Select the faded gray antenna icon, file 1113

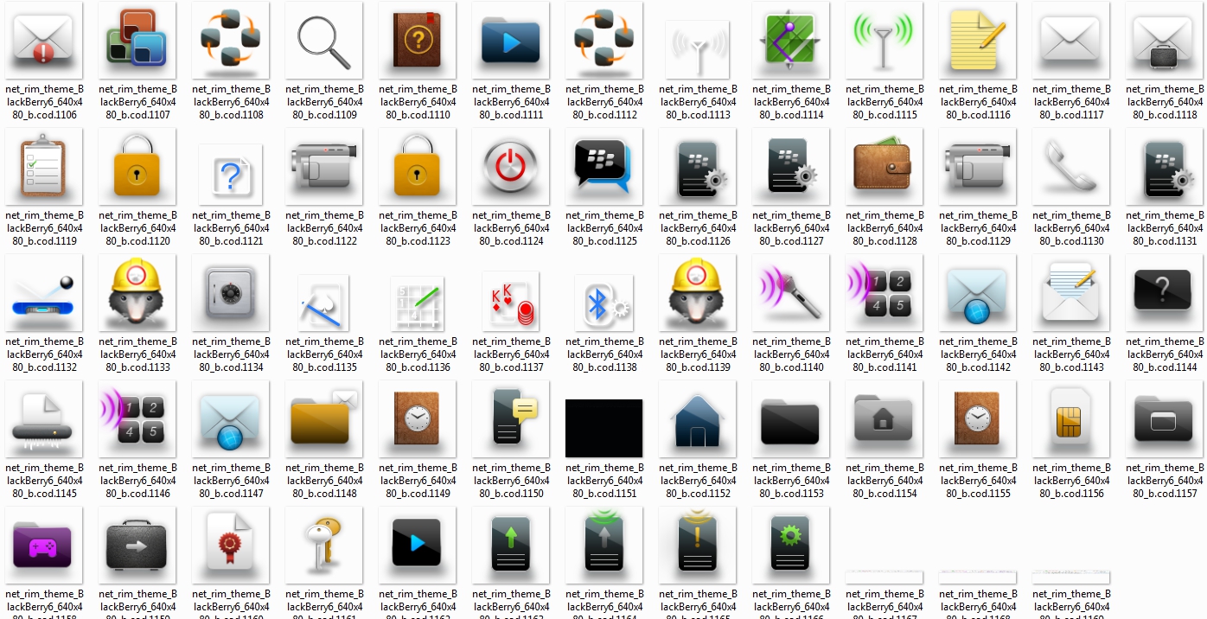[x=698, y=50]
